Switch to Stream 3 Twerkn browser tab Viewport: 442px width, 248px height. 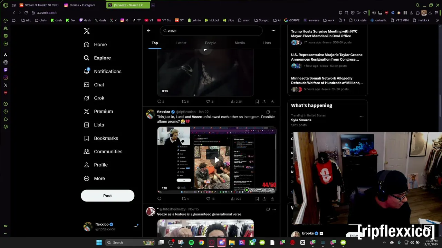[x=39, y=5]
